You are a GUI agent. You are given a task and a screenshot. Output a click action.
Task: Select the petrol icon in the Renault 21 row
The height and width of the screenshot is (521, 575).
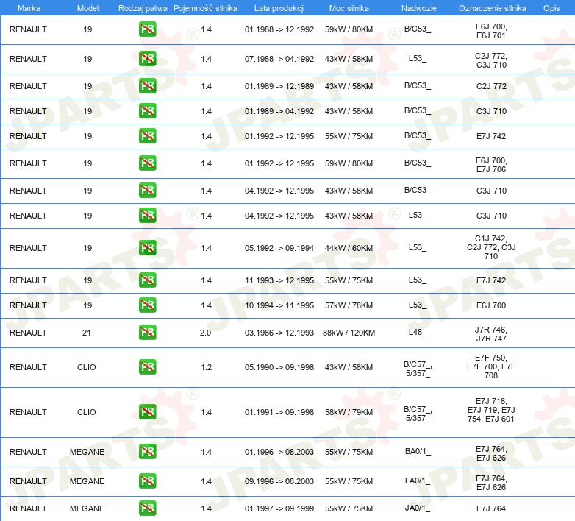(x=147, y=333)
